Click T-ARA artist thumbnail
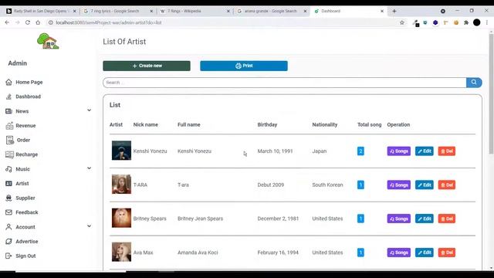 point(121,184)
